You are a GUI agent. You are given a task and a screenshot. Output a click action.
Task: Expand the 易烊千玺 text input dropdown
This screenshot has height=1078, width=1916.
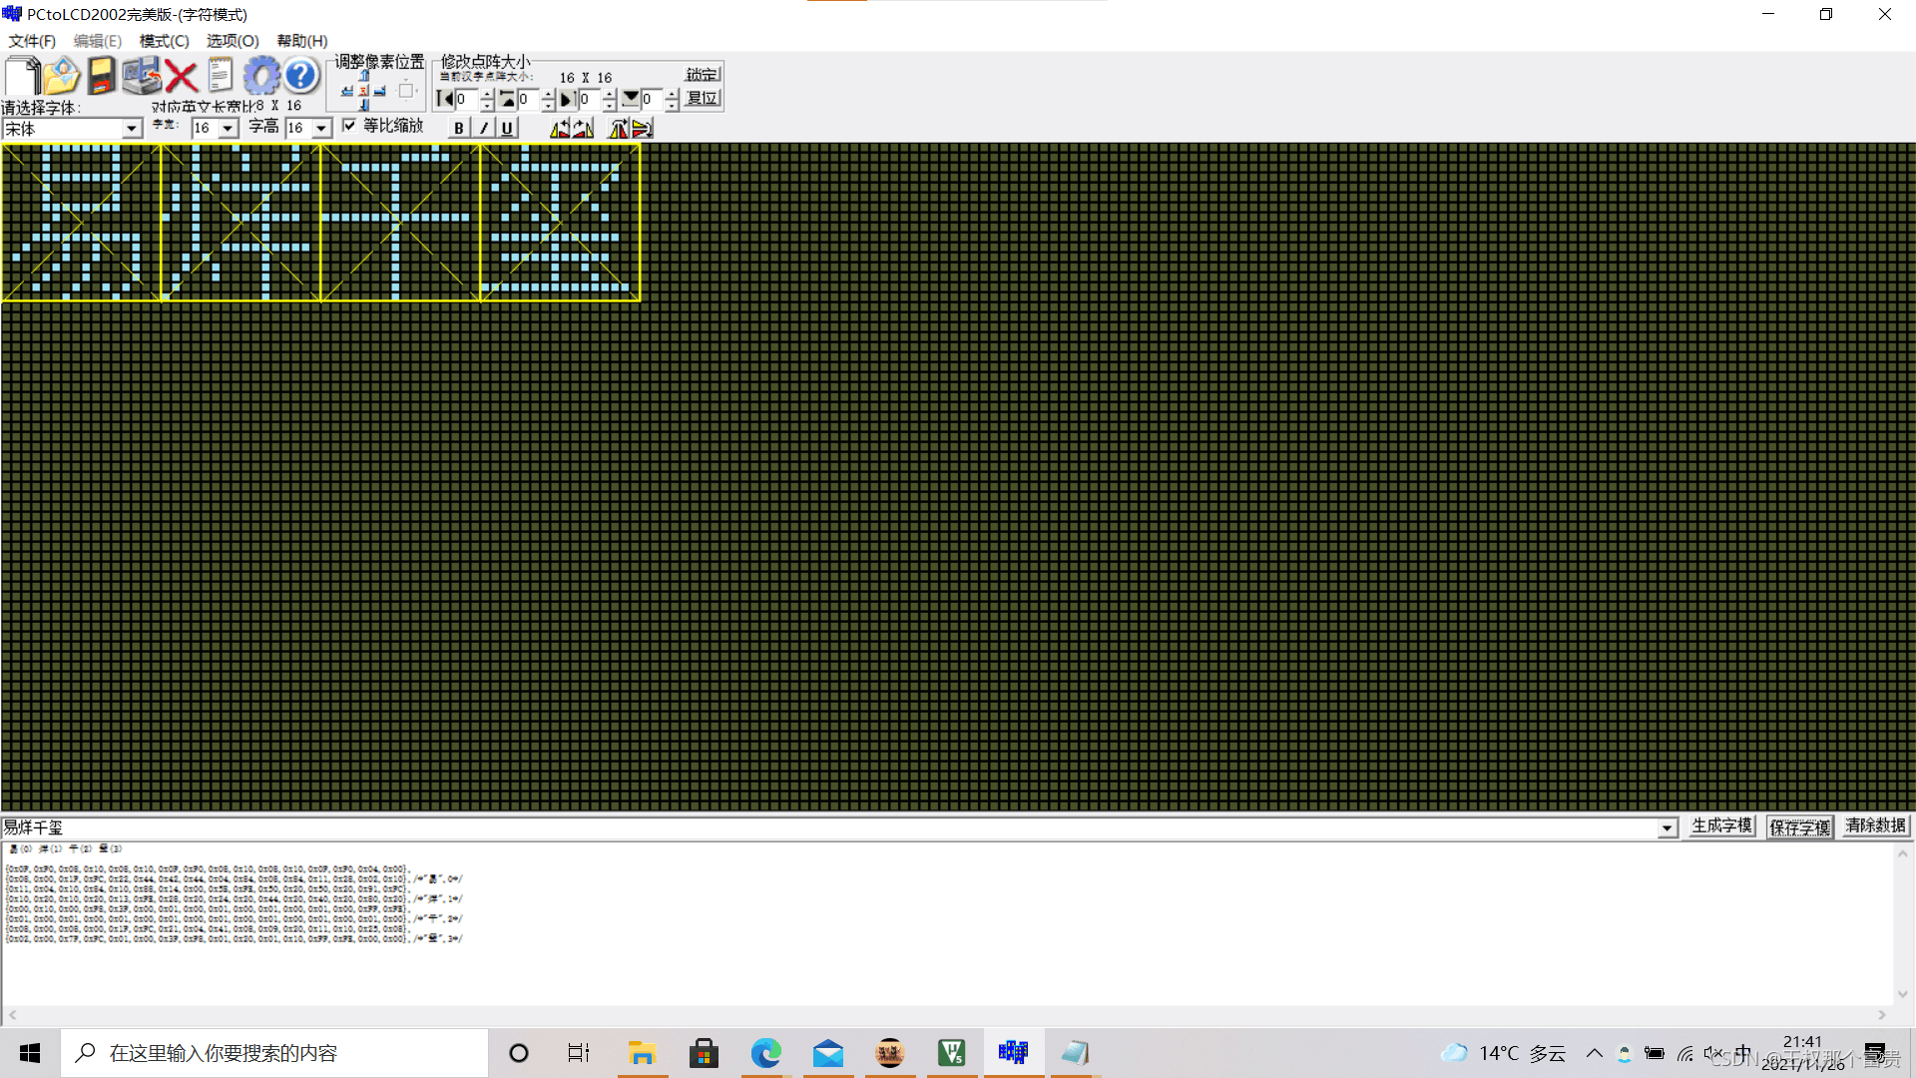tap(1667, 828)
